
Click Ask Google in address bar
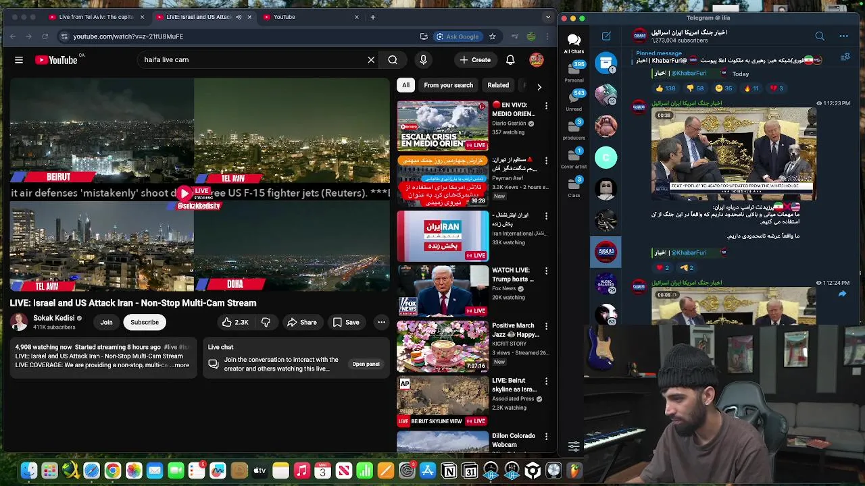point(458,36)
